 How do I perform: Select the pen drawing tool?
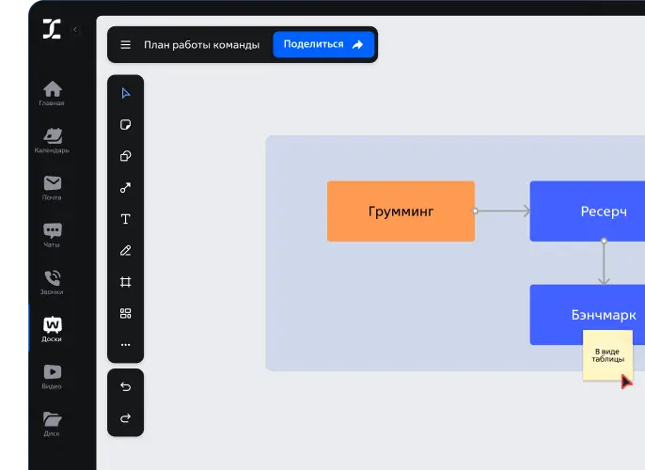pos(125,250)
